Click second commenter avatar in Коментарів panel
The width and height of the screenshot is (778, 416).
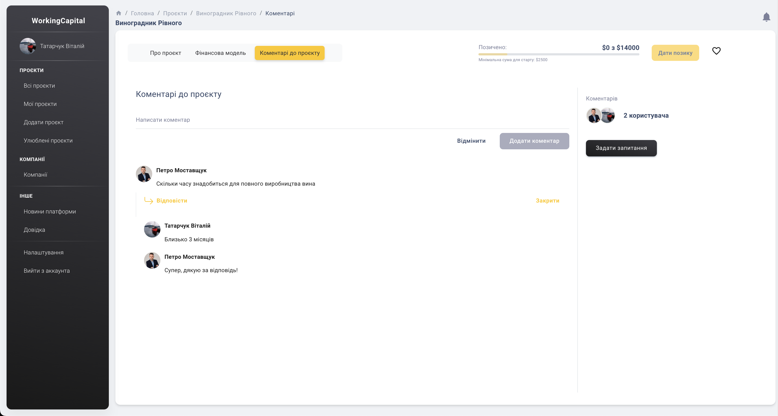click(608, 115)
